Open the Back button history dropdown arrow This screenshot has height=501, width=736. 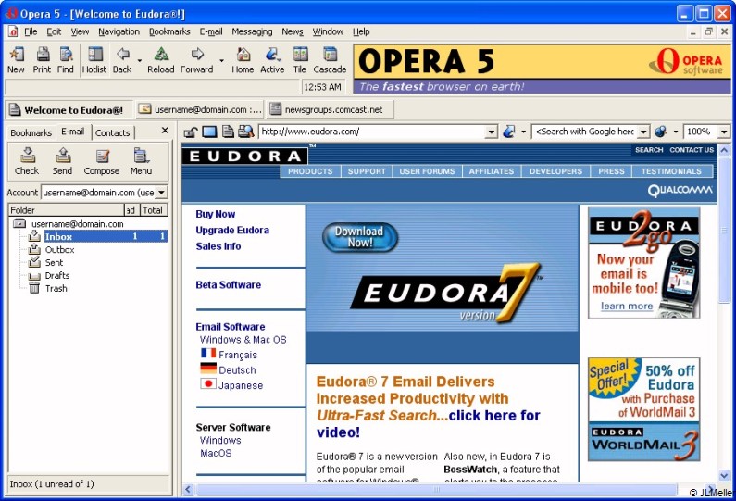point(140,61)
